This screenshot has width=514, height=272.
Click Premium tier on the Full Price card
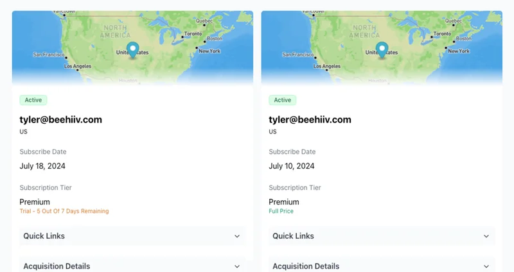[x=284, y=201]
